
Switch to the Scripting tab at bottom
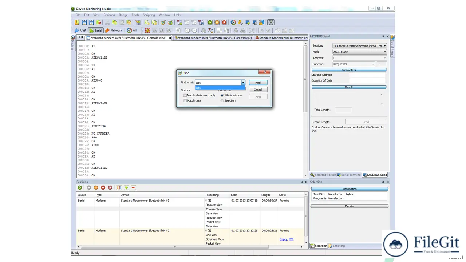click(x=337, y=246)
